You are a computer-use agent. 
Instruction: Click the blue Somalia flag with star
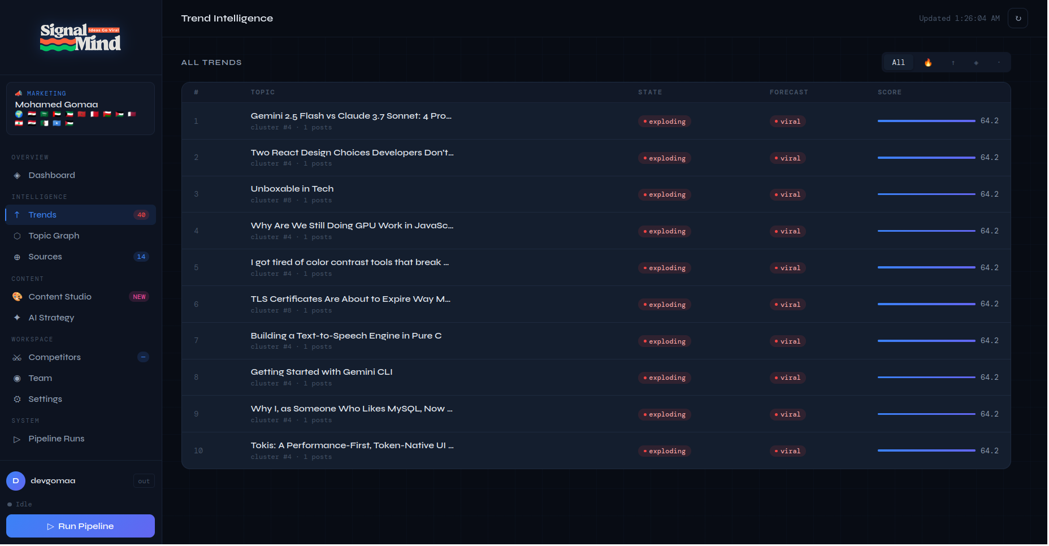click(57, 123)
